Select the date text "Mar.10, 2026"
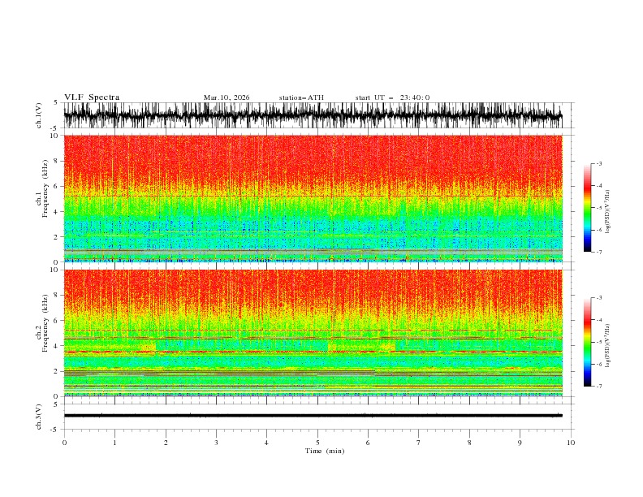 point(227,97)
